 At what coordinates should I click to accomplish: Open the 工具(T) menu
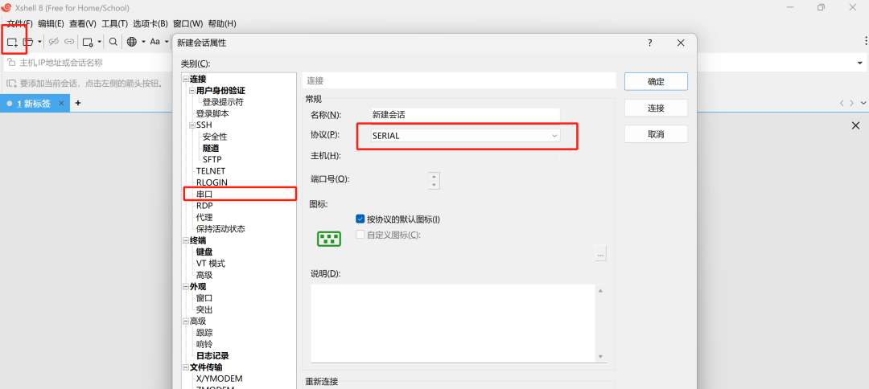115,24
